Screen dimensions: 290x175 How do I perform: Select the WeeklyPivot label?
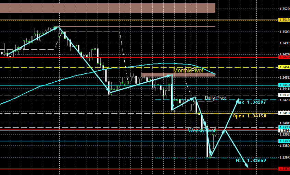202,130
